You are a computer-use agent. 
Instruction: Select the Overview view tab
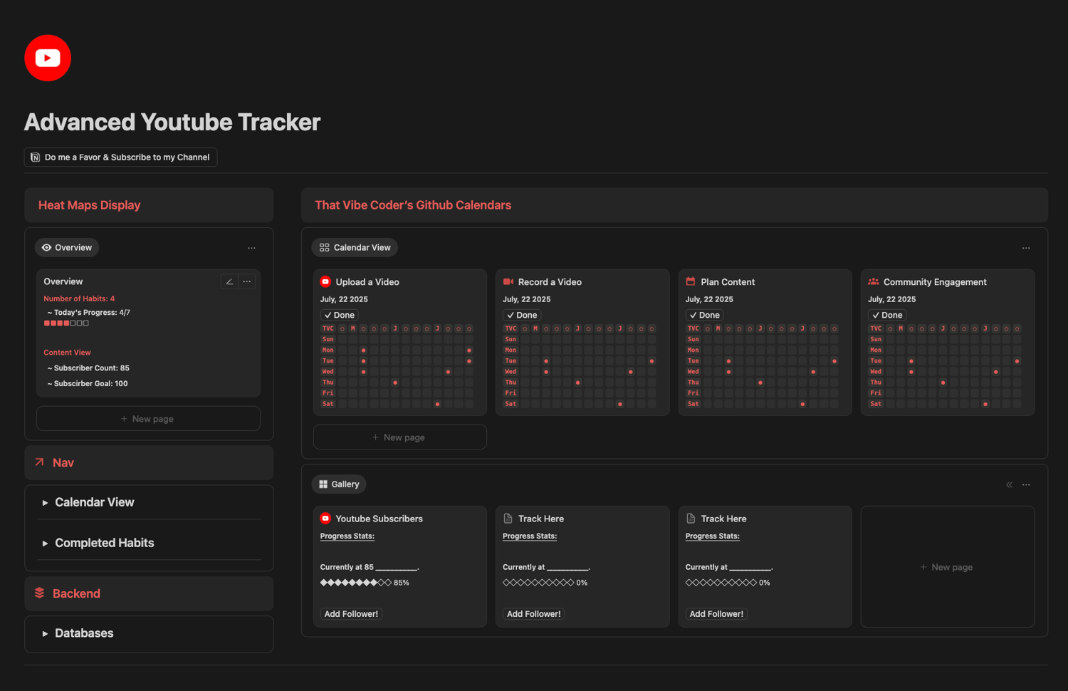pos(67,248)
